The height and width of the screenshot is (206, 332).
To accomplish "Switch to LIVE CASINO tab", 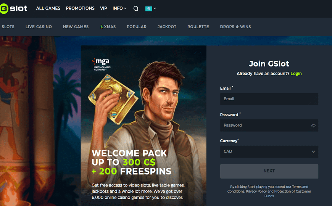I will click(x=39, y=27).
